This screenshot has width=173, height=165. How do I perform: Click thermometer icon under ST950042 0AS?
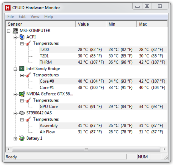[28, 119]
